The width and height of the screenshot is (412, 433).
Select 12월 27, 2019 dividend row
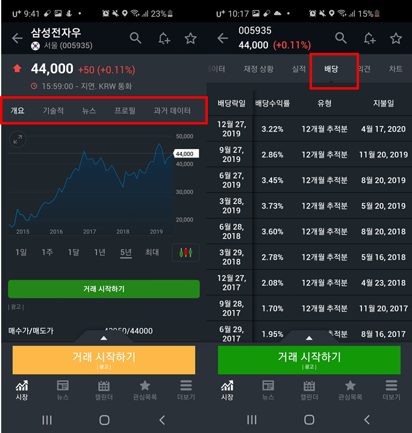coord(309,129)
